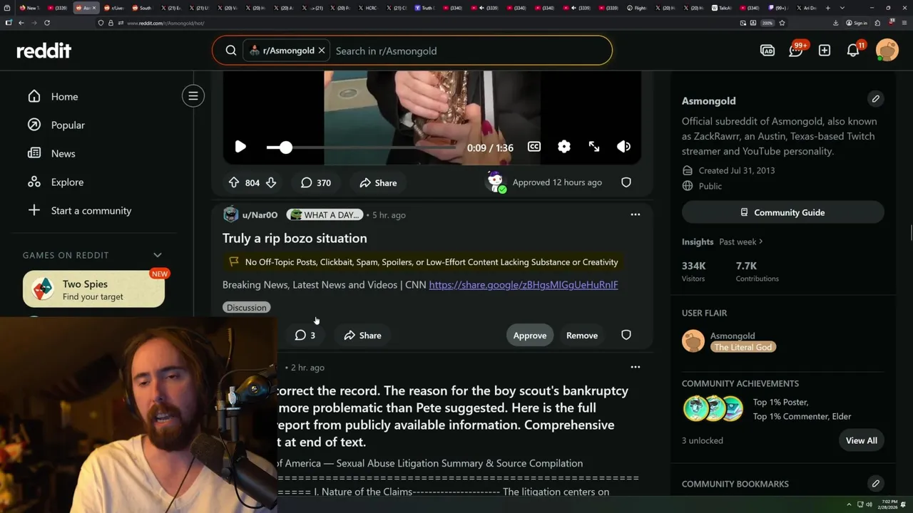Click the WHAT A DAY user flair
The height and width of the screenshot is (513, 913).
pos(325,214)
